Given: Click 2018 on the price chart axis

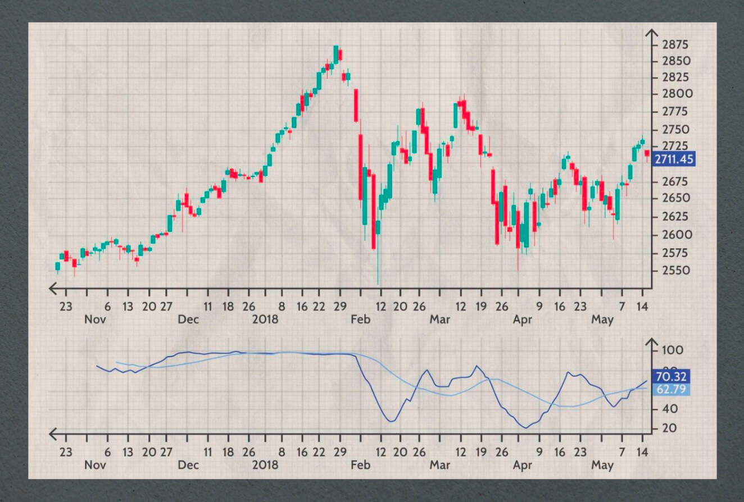Looking at the screenshot, I should [265, 320].
